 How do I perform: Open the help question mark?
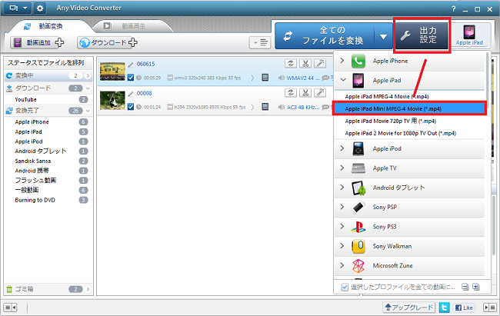tap(453, 9)
